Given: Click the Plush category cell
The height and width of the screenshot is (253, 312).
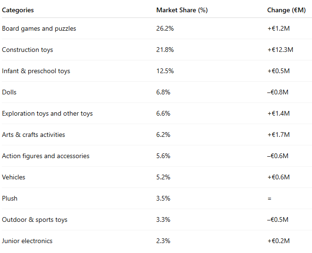Looking at the screenshot, I should click(10, 198).
